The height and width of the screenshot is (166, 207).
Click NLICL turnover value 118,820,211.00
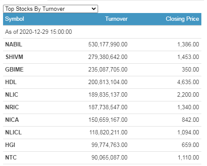[x=108, y=132]
